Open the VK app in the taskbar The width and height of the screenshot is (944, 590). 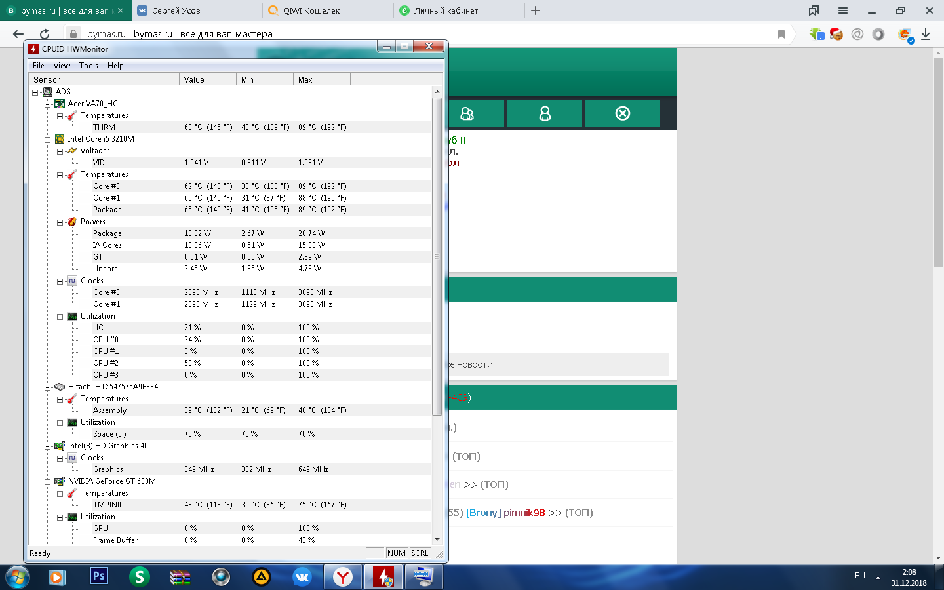click(302, 577)
